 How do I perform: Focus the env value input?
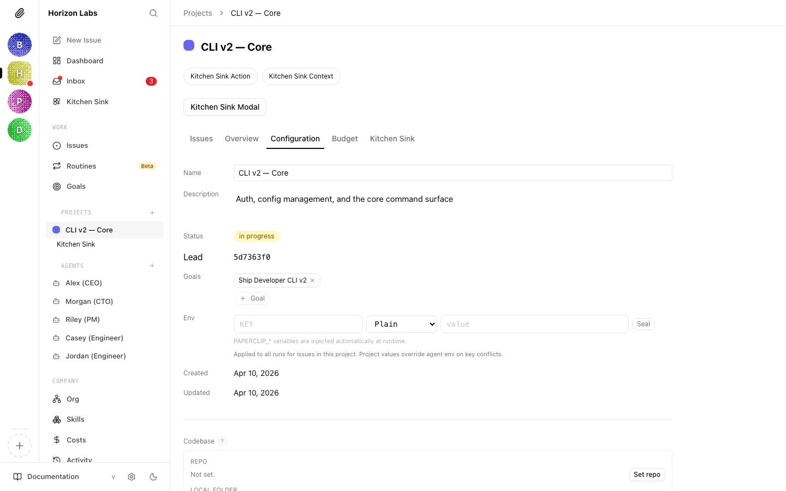click(x=534, y=324)
